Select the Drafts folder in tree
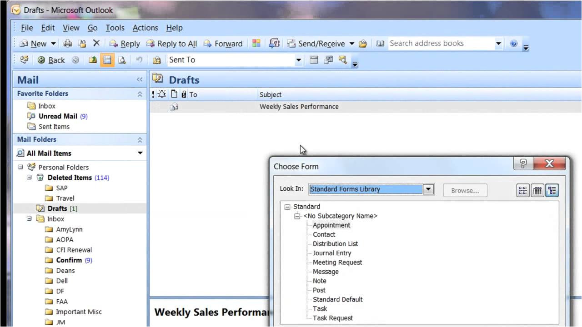582x327 pixels. tap(57, 208)
